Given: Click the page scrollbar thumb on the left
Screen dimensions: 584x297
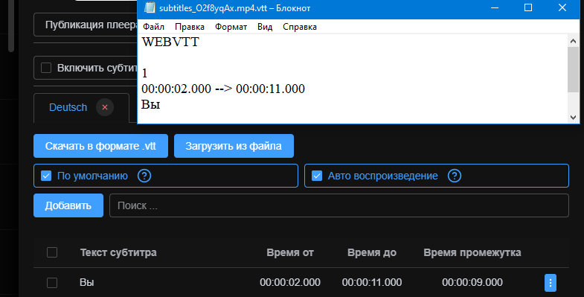Looking at the screenshot, I should coord(11,25).
